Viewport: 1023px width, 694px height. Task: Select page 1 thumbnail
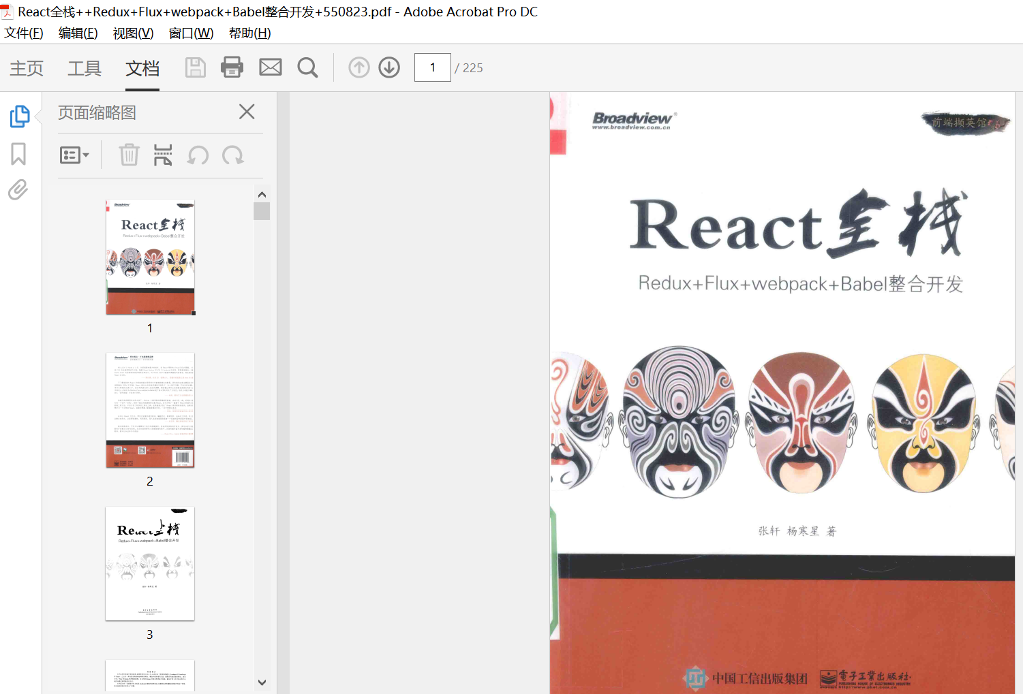[151, 257]
